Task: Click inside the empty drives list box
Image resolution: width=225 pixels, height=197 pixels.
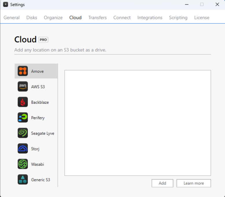Action: [138, 123]
